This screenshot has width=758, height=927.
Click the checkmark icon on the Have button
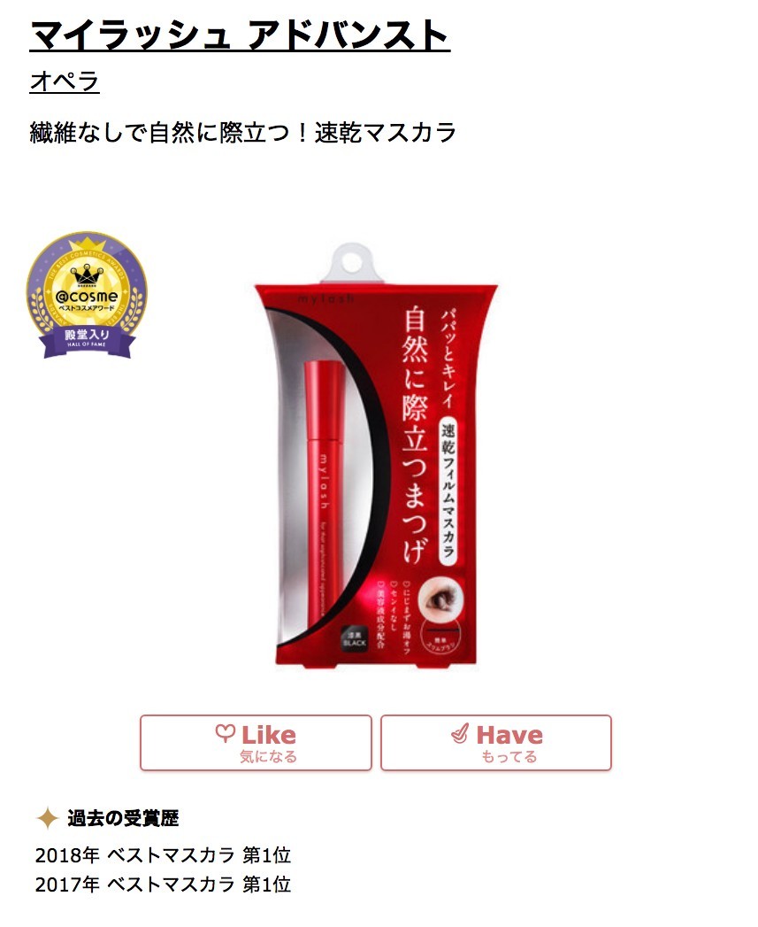[x=460, y=733]
